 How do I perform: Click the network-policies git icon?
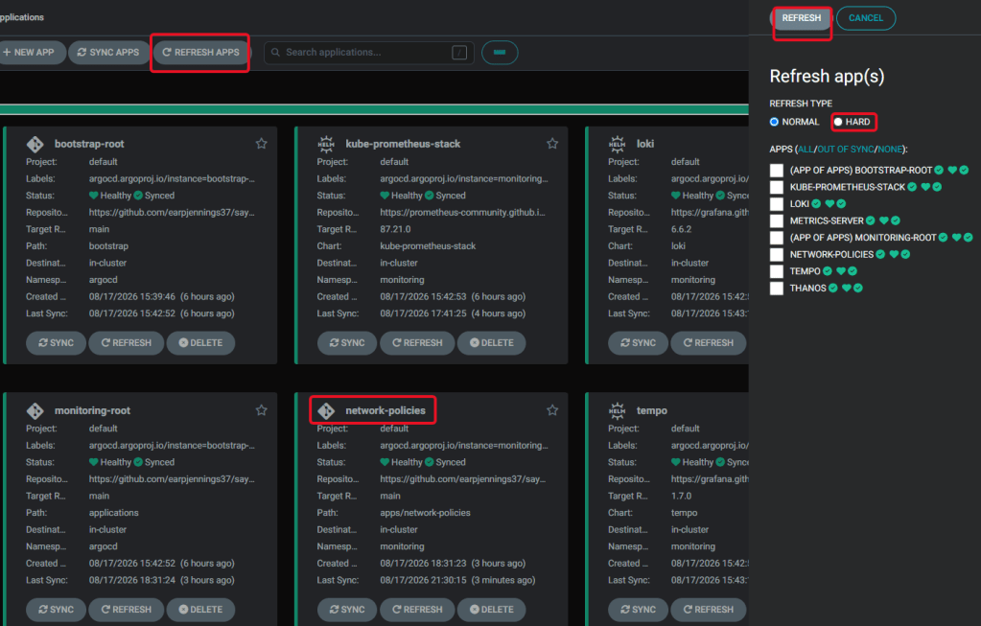coord(326,411)
